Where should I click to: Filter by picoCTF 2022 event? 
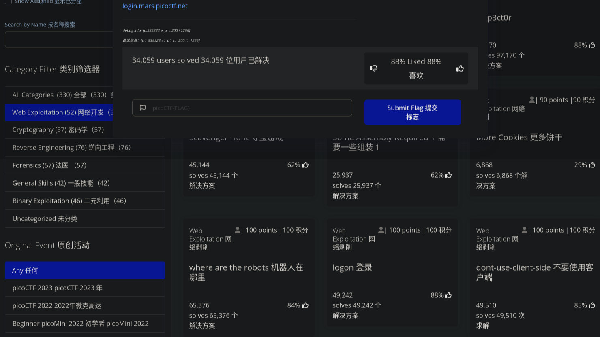coord(85,305)
